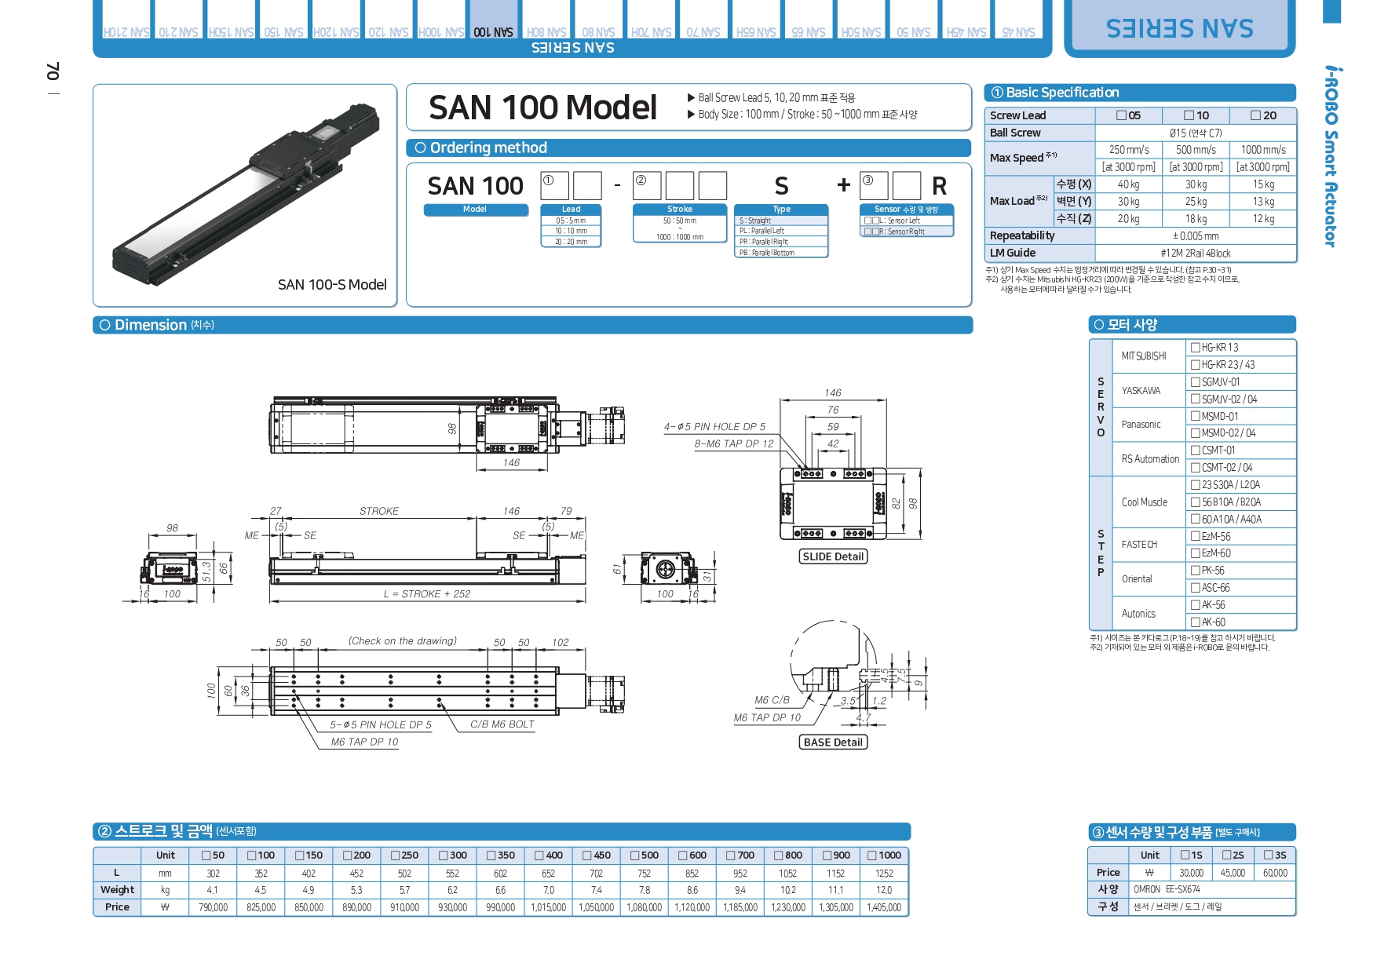Click the page number 70

pos(53,71)
